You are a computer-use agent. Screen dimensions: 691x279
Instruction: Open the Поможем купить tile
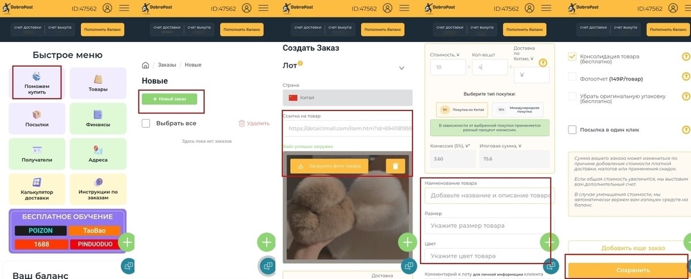37,83
